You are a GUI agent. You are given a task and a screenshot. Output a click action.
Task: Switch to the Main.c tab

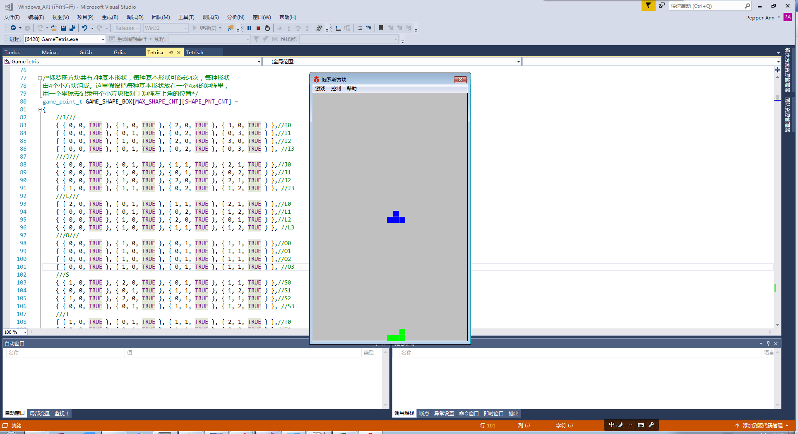click(50, 53)
